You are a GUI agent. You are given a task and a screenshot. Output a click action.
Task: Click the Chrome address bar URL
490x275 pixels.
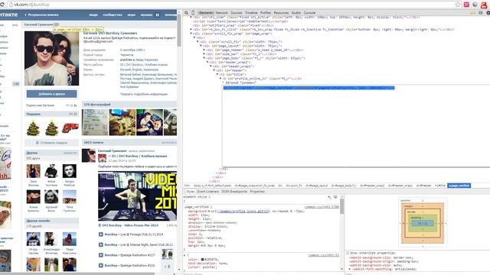31,5
